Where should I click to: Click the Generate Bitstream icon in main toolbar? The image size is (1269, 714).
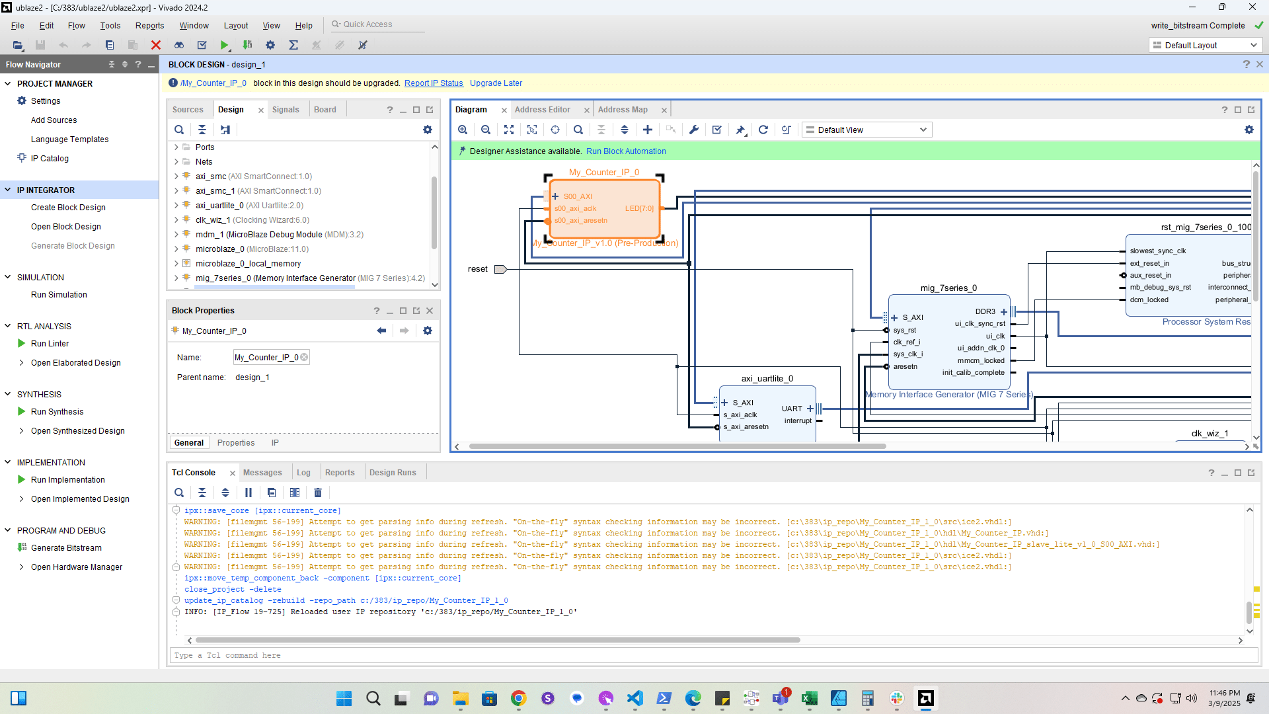248,45
